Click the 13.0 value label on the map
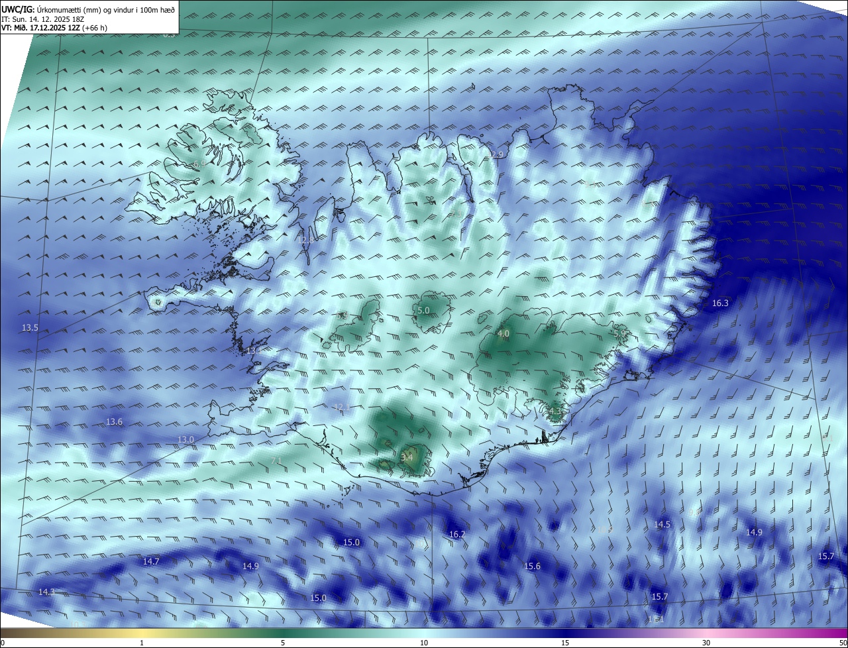848x648 pixels. coord(185,440)
